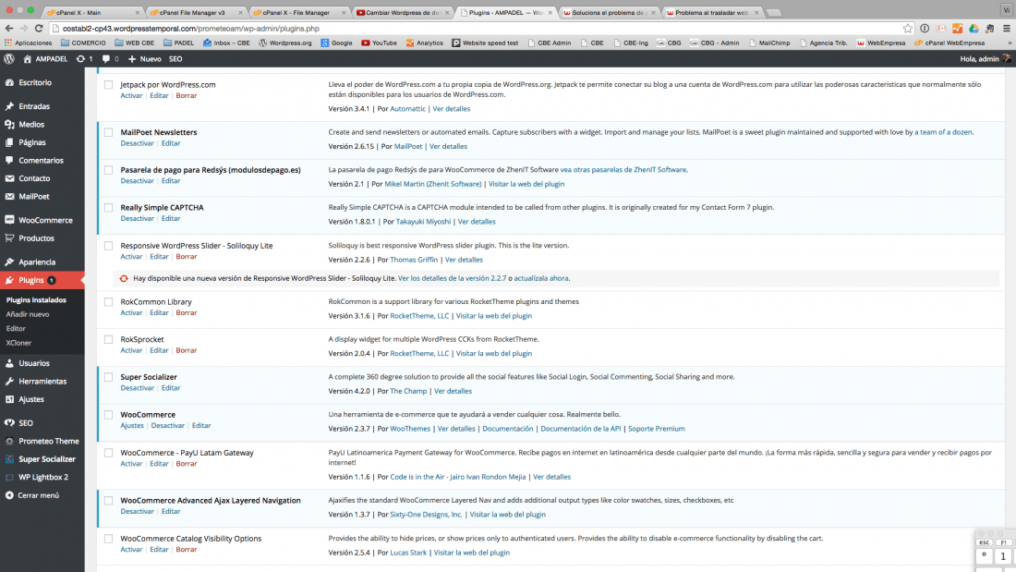Tick the WooCommerce PayU Latam Gateway checkbox
The width and height of the screenshot is (1016, 572).
click(x=108, y=453)
